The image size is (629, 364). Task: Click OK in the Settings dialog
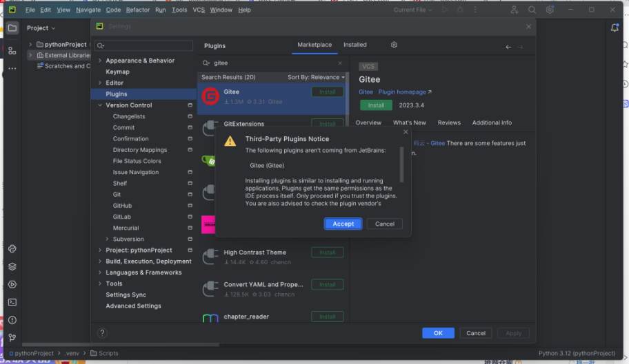click(x=438, y=333)
